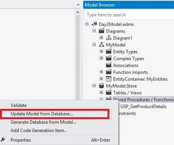
Task: Select the Complex Types label
Action: click(x=128, y=59)
